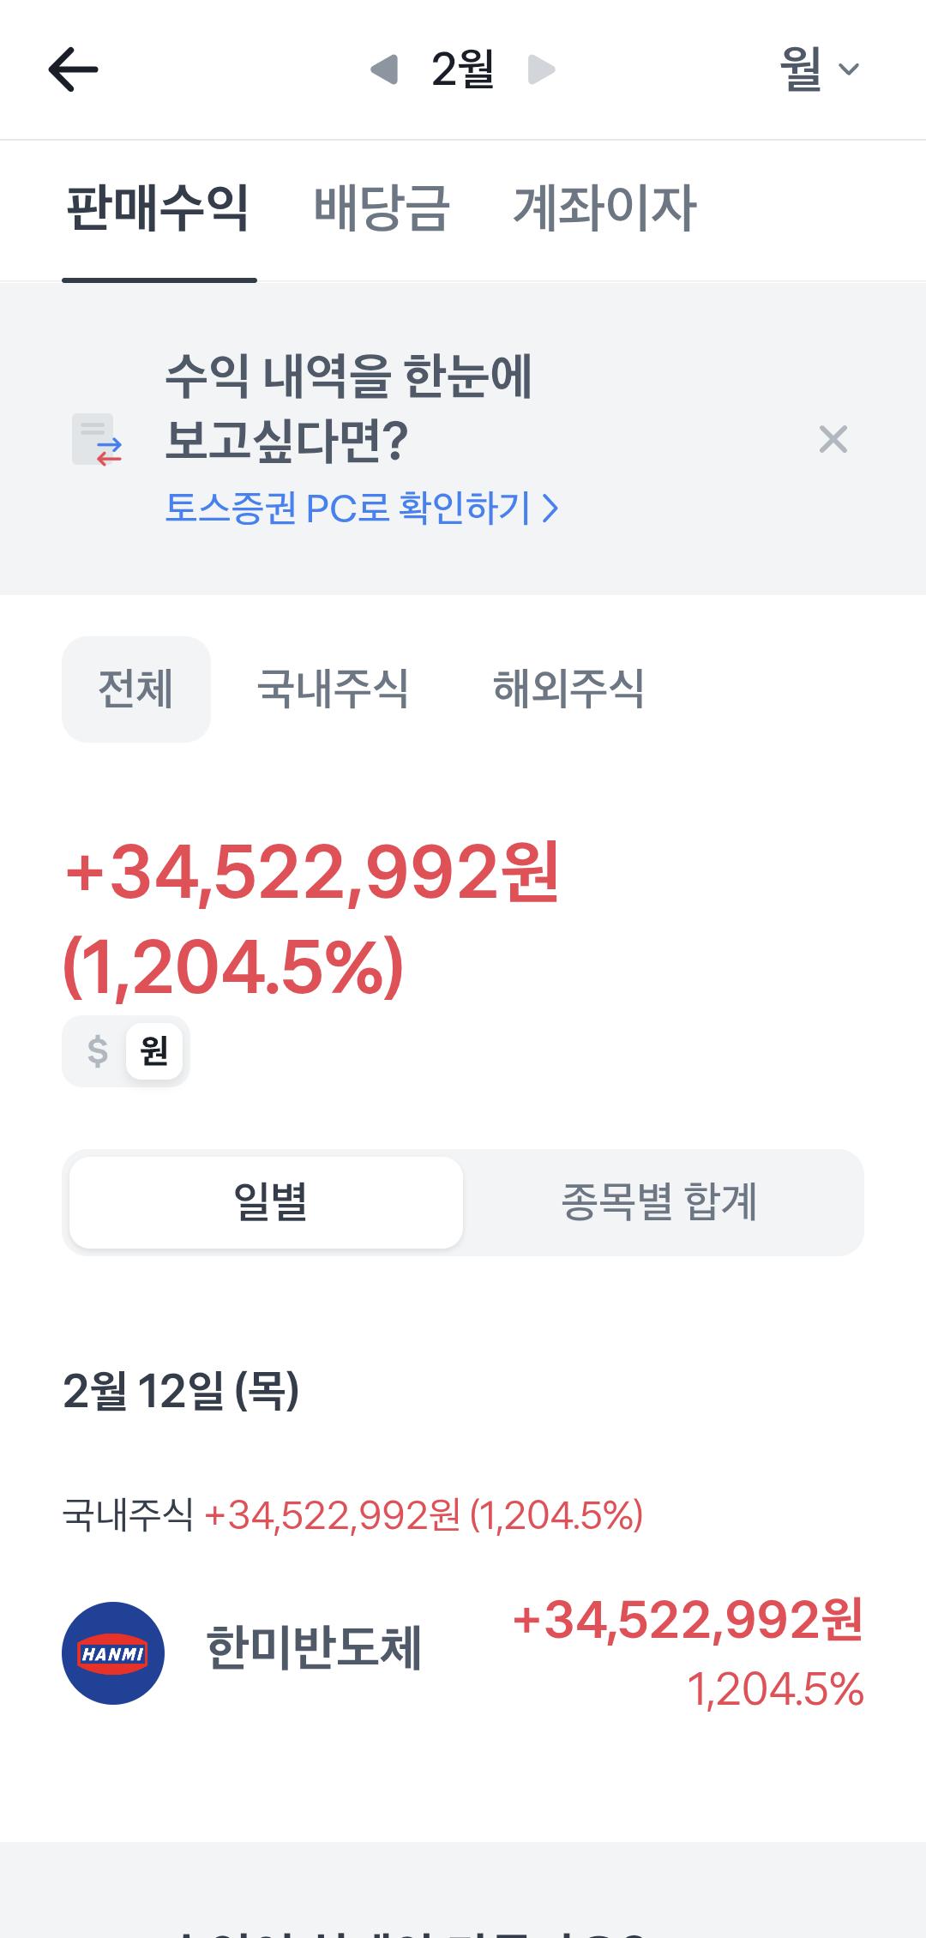
Task: Tap the 2월 month label
Action: point(463,69)
